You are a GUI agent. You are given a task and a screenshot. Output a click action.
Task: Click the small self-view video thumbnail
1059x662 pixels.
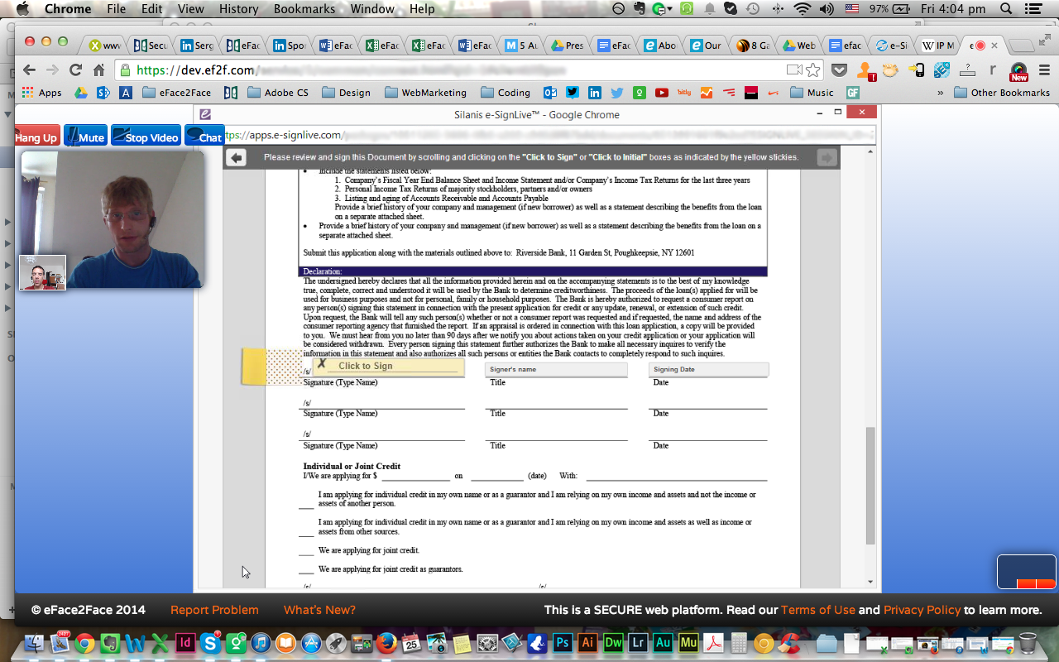click(42, 272)
